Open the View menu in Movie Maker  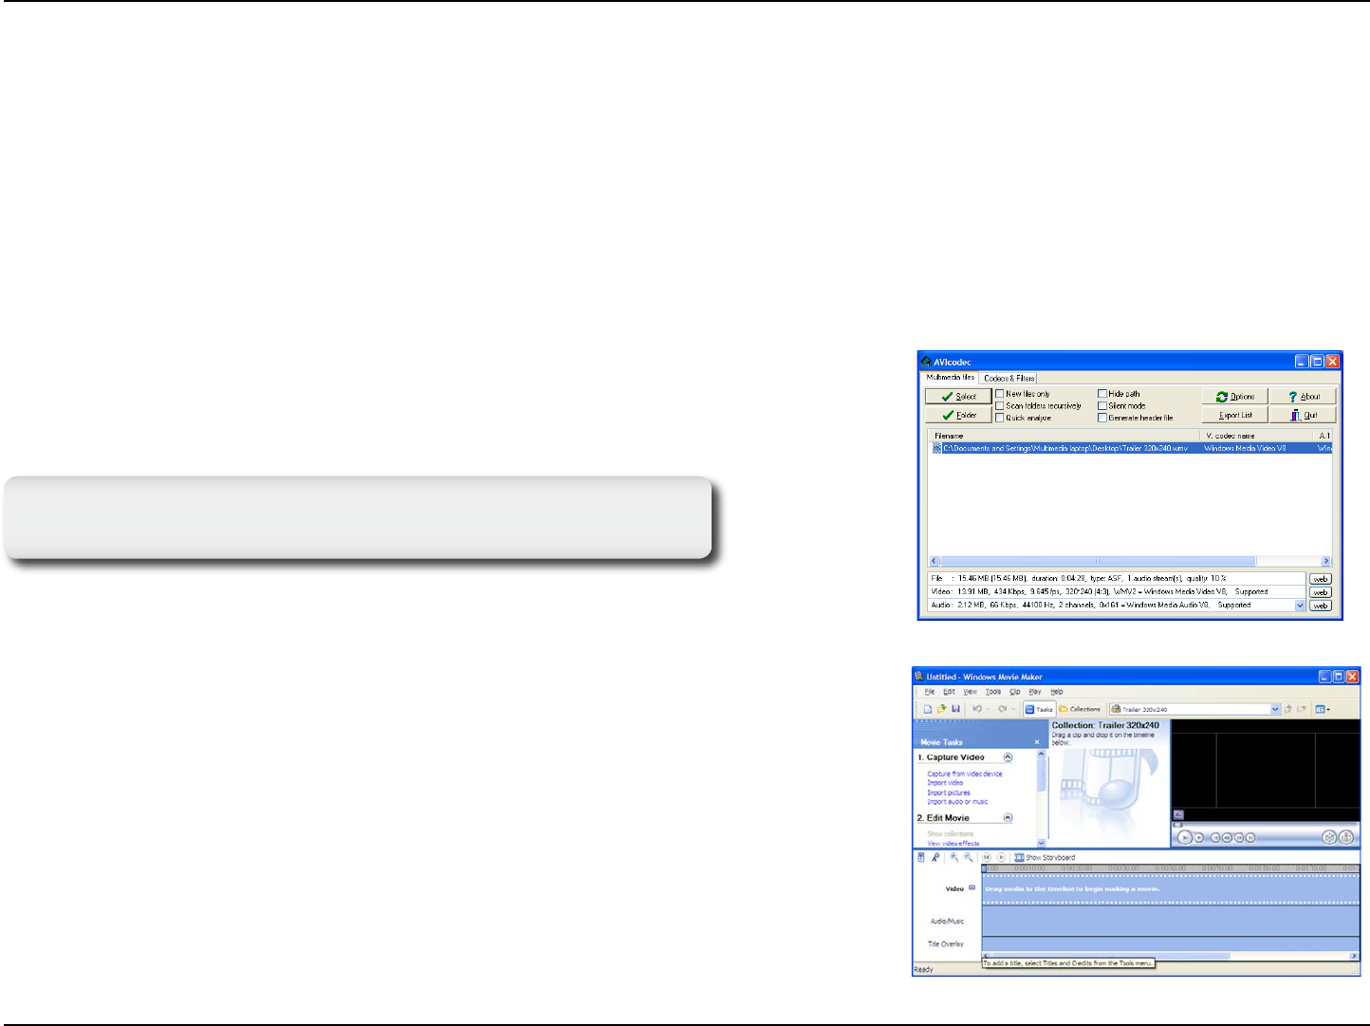click(x=970, y=692)
